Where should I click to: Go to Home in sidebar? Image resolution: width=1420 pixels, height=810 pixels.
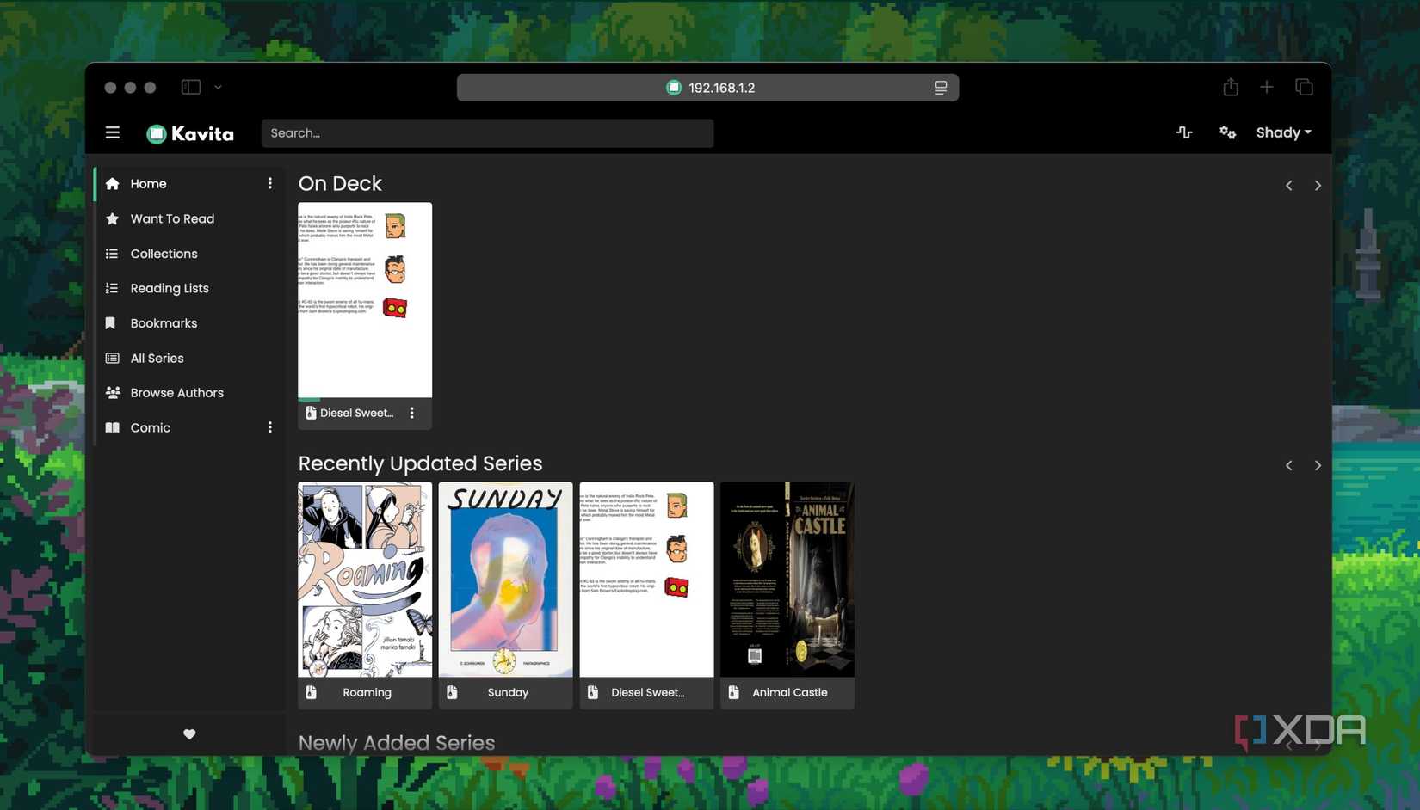[x=148, y=184]
